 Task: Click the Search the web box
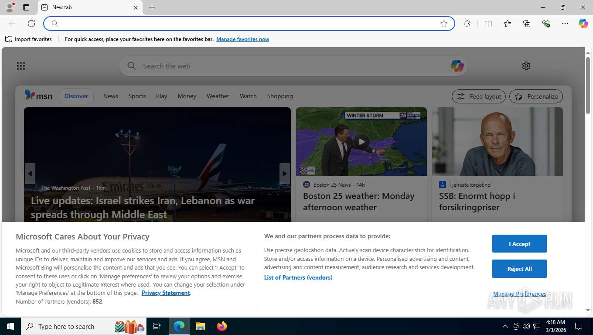pos(293,66)
